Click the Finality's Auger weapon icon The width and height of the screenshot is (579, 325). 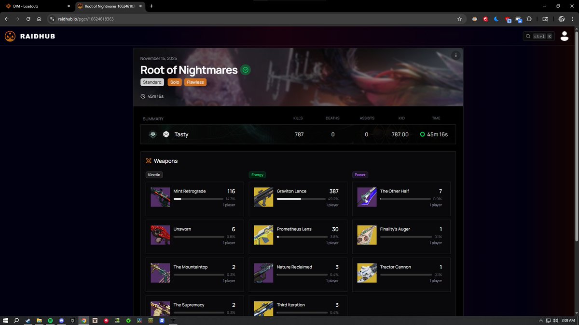tap(367, 235)
